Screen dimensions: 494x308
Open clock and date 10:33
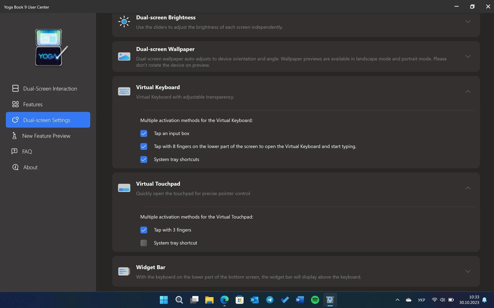(x=469, y=300)
